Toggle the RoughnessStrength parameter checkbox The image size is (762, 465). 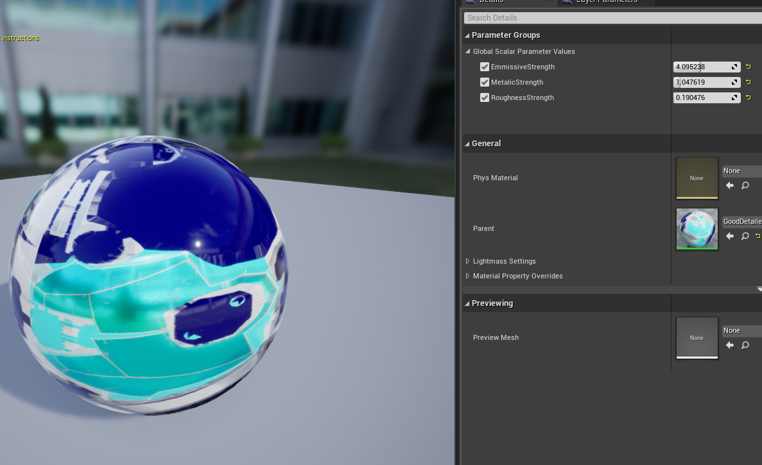pos(485,97)
